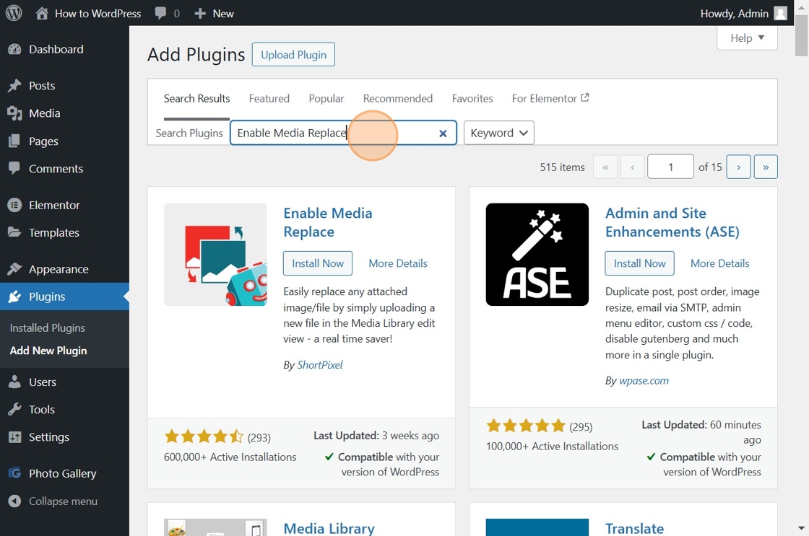
Task: Click the Dashboard gauge icon
Action: pos(14,50)
